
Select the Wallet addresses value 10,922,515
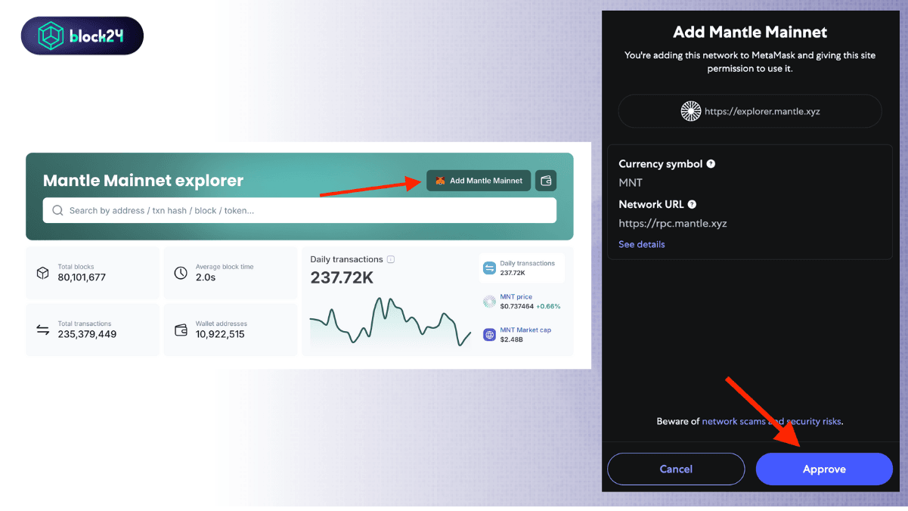click(220, 334)
